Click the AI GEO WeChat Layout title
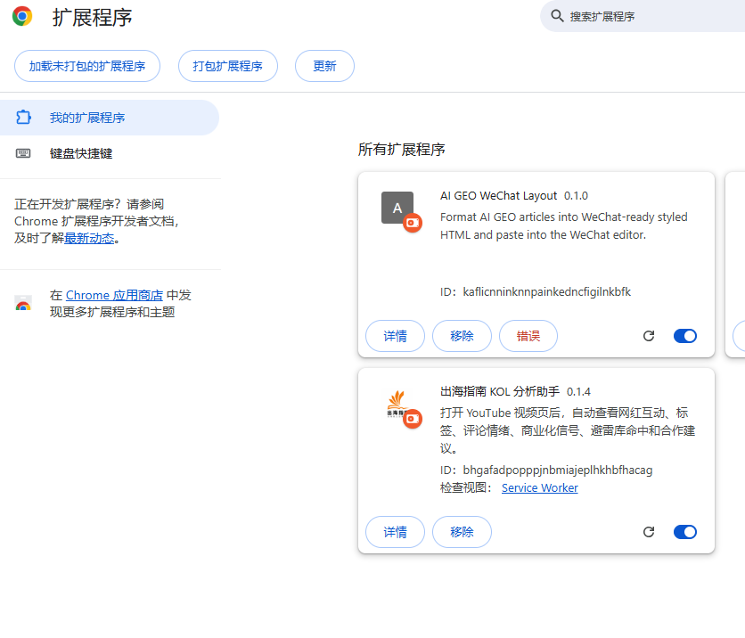This screenshot has height=638, width=745. tap(498, 196)
